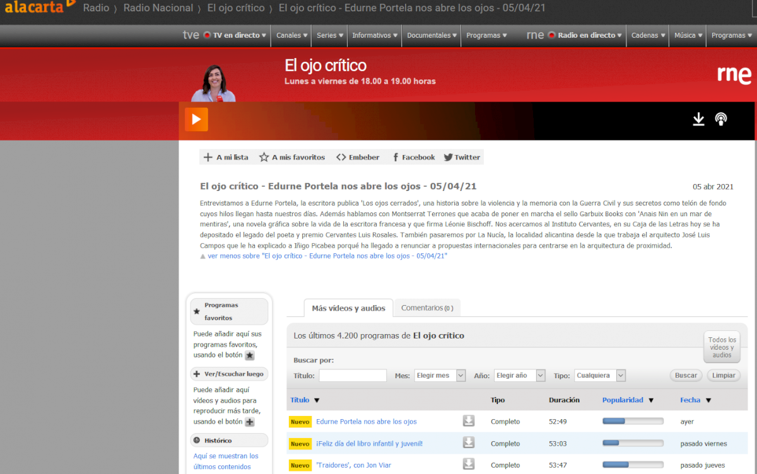This screenshot has height=474, width=757.
Task: Open the Embeber embed code option
Action: coord(358,157)
